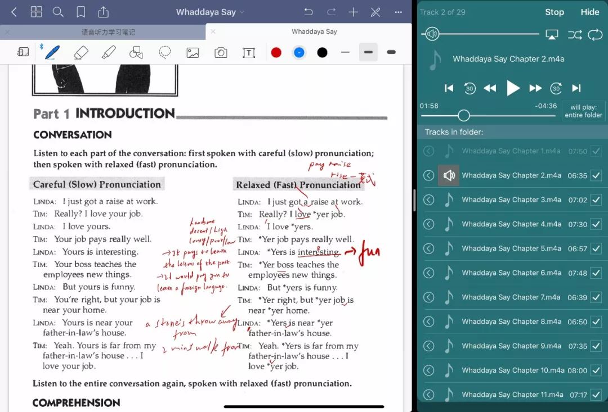This screenshot has width=608, height=412.
Task: Open the Shapes tool
Action: click(136, 52)
